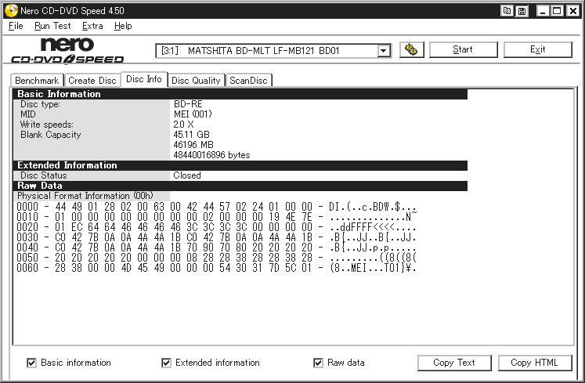Click the 45.11 GB capacity value
The width and height of the screenshot is (585, 383).
(191, 135)
